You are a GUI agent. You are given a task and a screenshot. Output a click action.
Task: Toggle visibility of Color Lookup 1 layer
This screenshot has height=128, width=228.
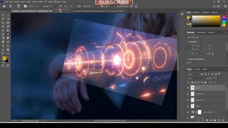click(188, 112)
